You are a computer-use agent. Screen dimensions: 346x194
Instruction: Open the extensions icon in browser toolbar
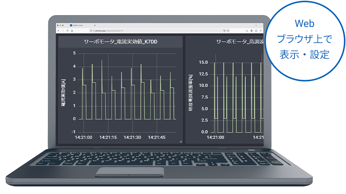tap(256, 31)
